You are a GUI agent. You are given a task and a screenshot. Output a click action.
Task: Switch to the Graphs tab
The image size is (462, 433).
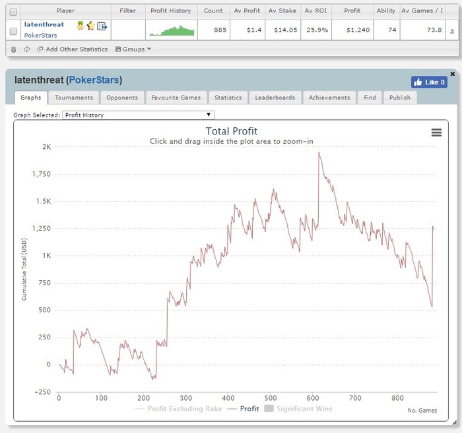click(x=31, y=98)
